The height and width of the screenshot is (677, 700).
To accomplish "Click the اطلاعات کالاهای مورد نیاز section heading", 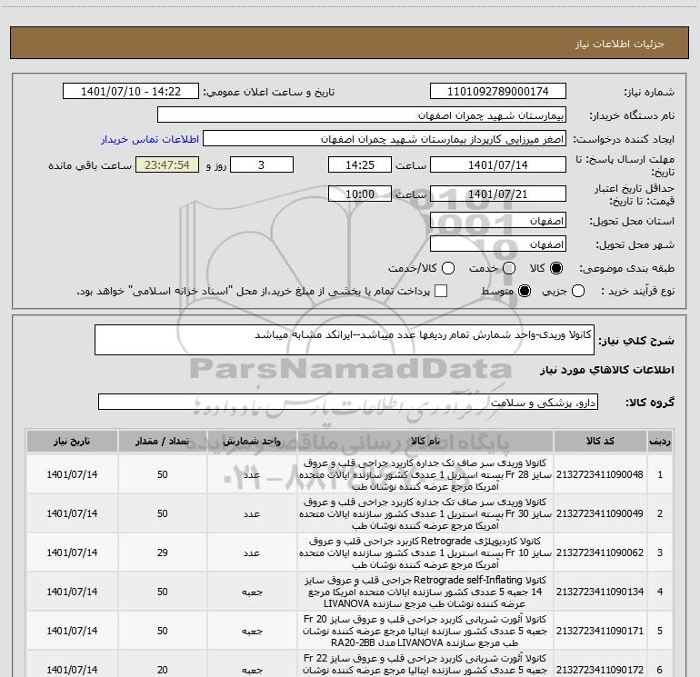I will (x=607, y=370).
